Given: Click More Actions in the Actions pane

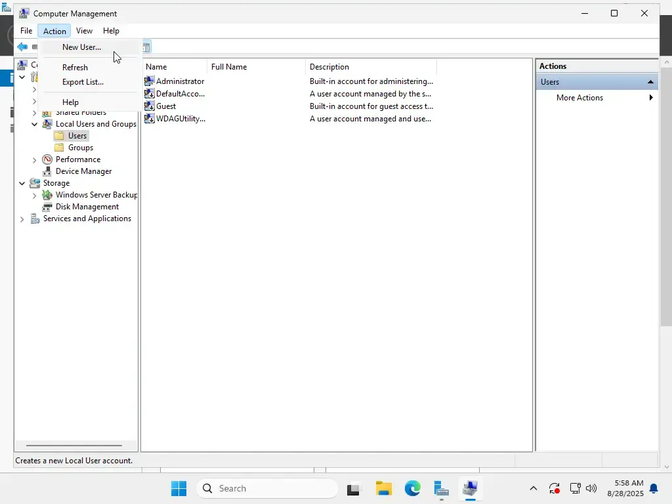Looking at the screenshot, I should (579, 98).
